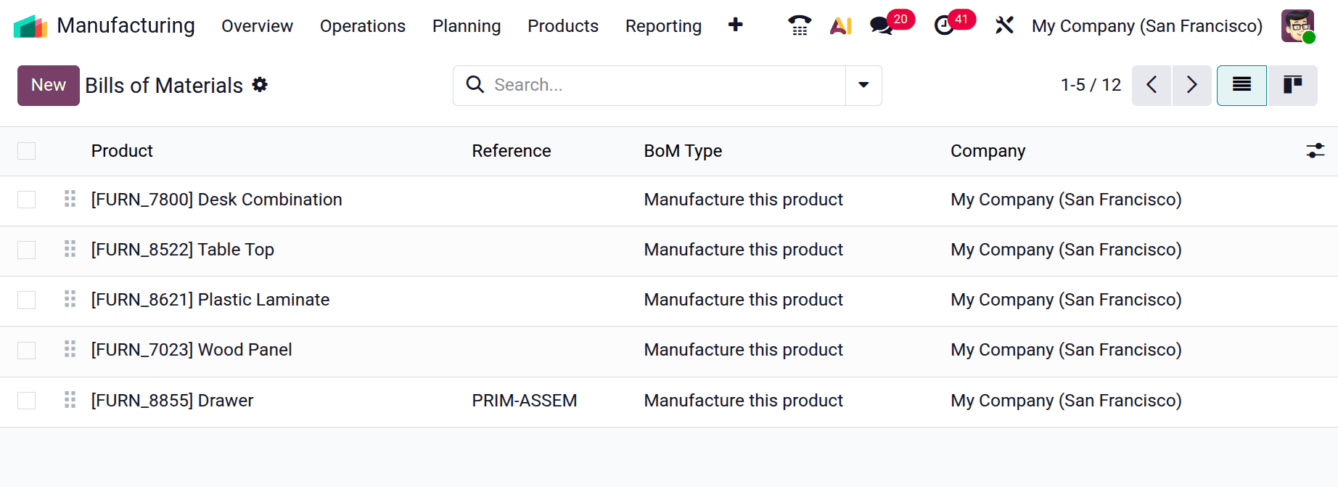Viewport: 1338px width, 487px height.
Task: Sort by the Product column header
Action: coord(122,151)
